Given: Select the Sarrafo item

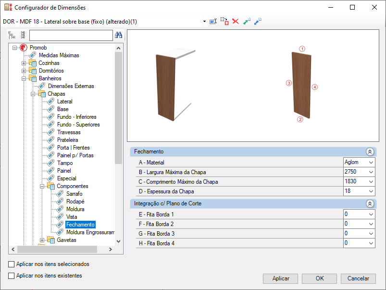Looking at the screenshot, I should click(x=74, y=194).
